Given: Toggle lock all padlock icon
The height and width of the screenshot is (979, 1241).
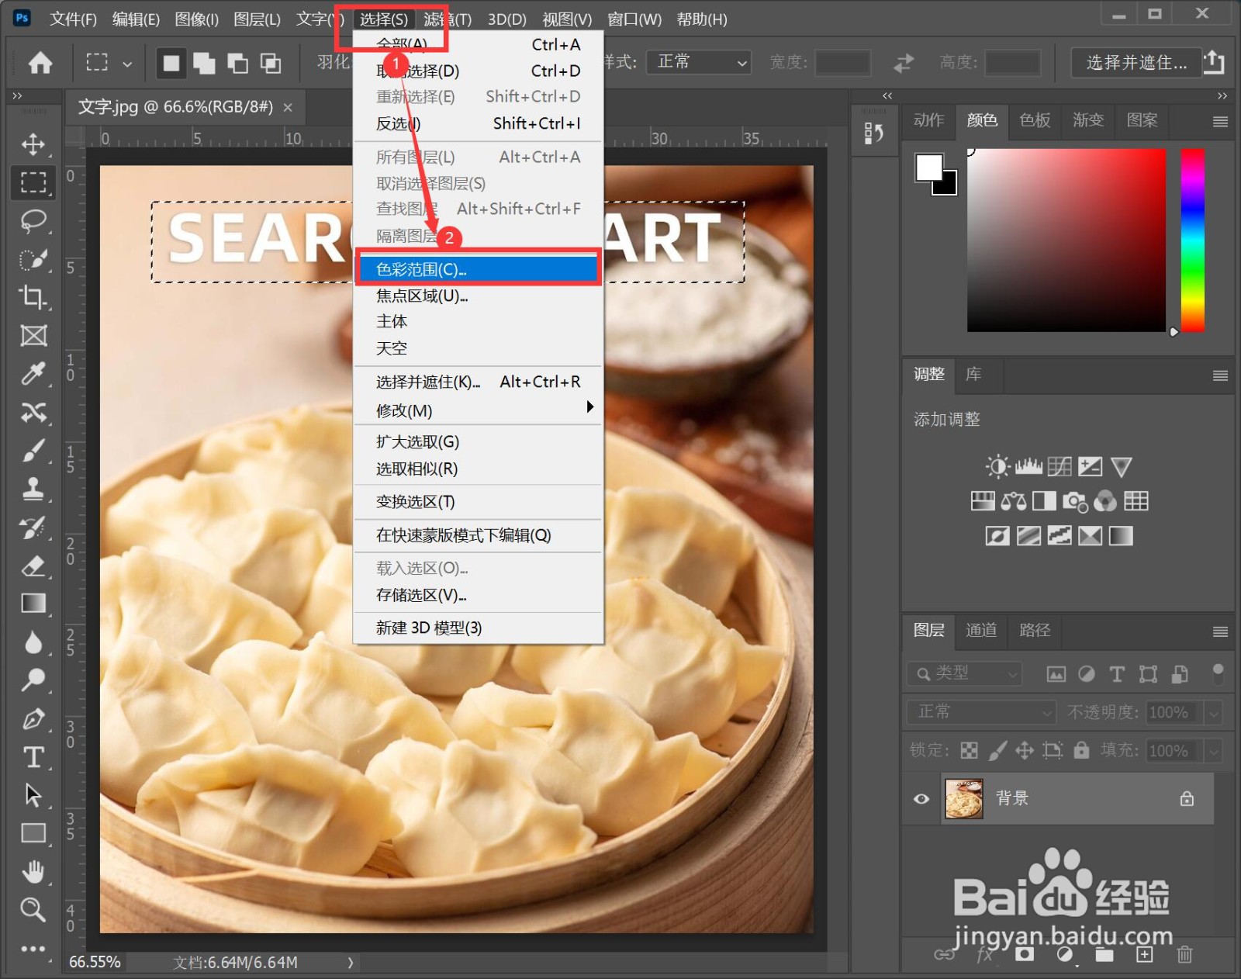Looking at the screenshot, I should pos(1081,750).
